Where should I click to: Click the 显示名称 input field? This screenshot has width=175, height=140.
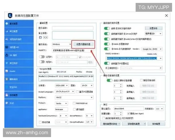73,28
